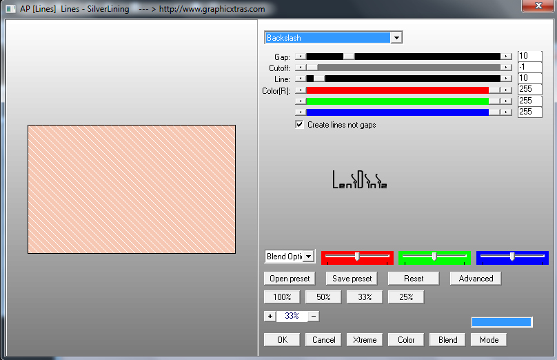This screenshot has width=557, height=360.
Task: Click right arrow of Gap slider
Action: pyautogui.click(x=506, y=57)
